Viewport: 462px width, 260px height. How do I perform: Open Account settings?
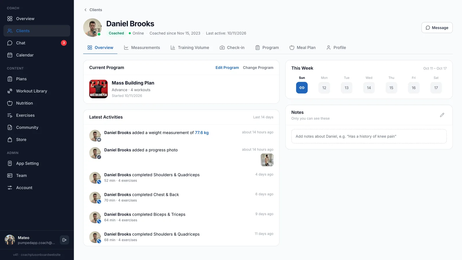37,188
